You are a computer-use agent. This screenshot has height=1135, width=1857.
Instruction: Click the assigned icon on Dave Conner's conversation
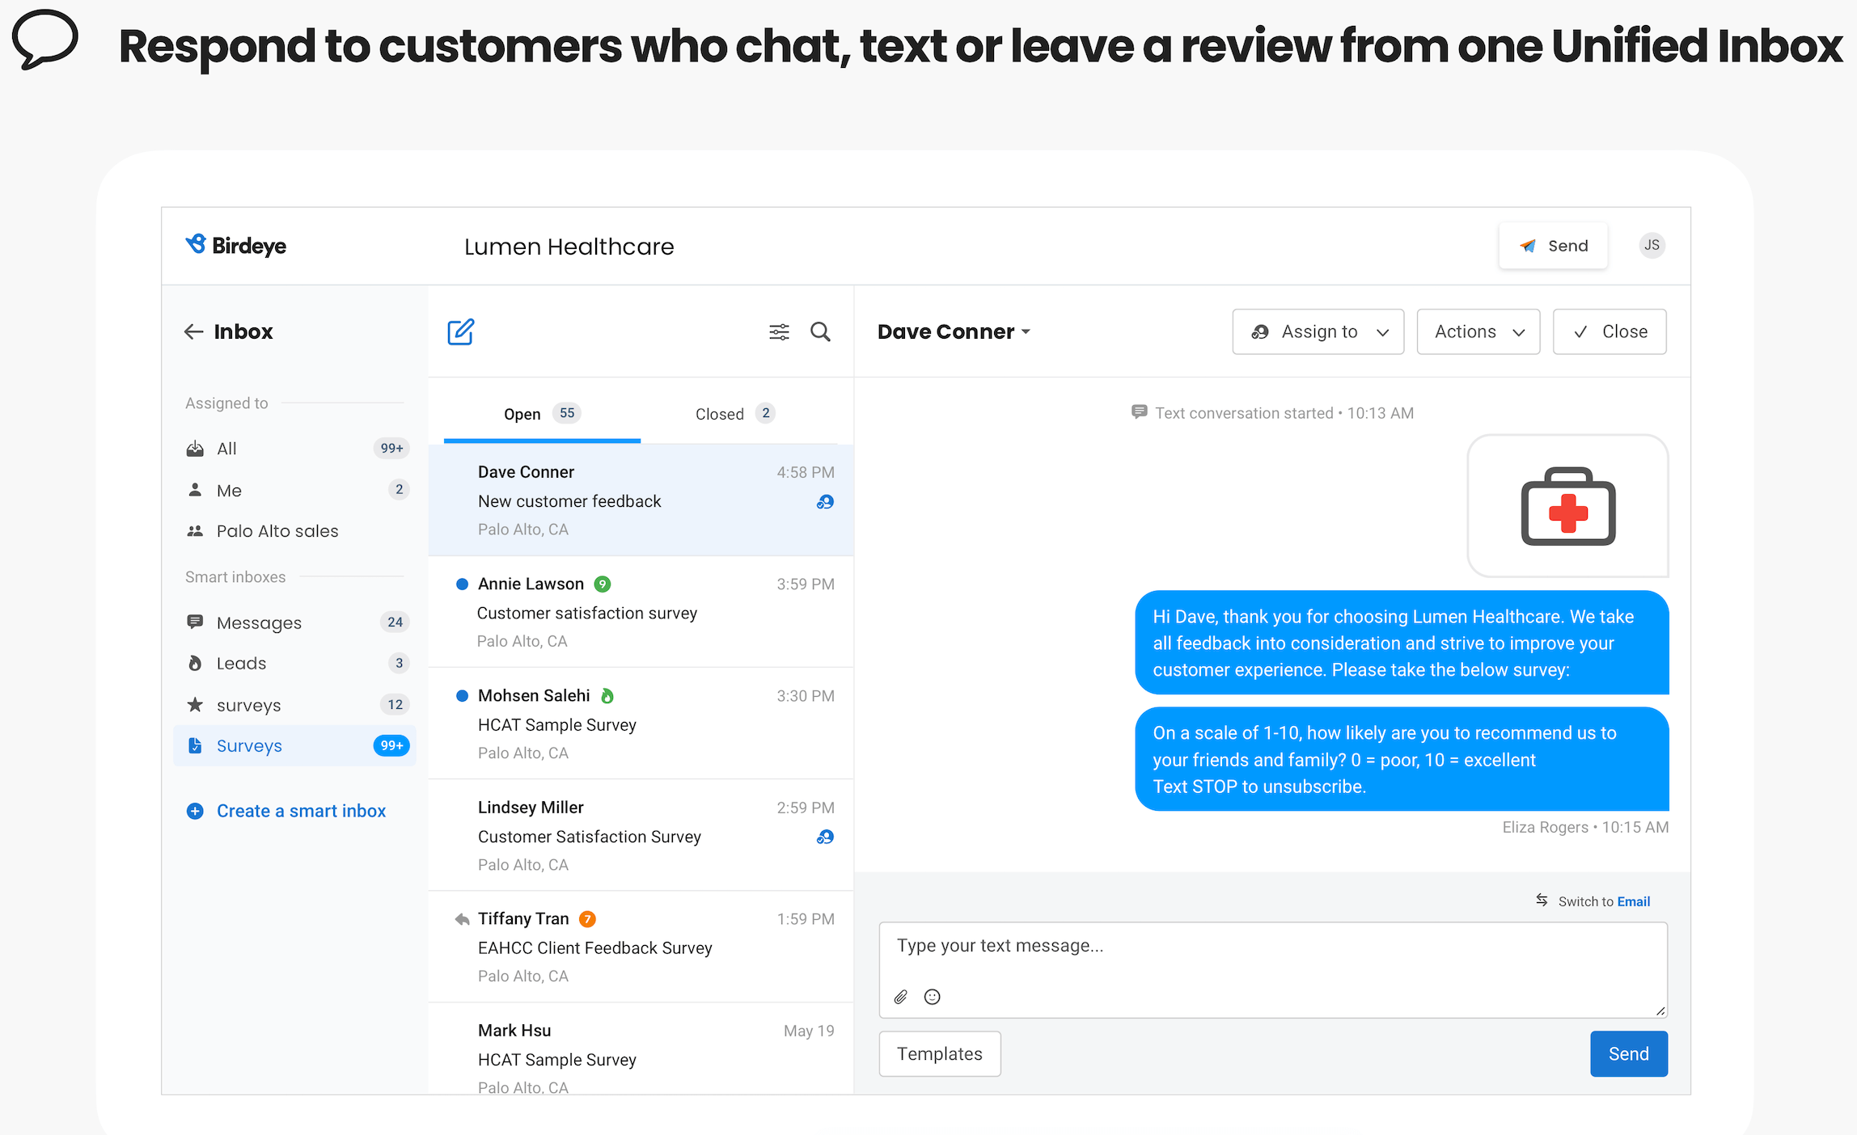point(825,502)
